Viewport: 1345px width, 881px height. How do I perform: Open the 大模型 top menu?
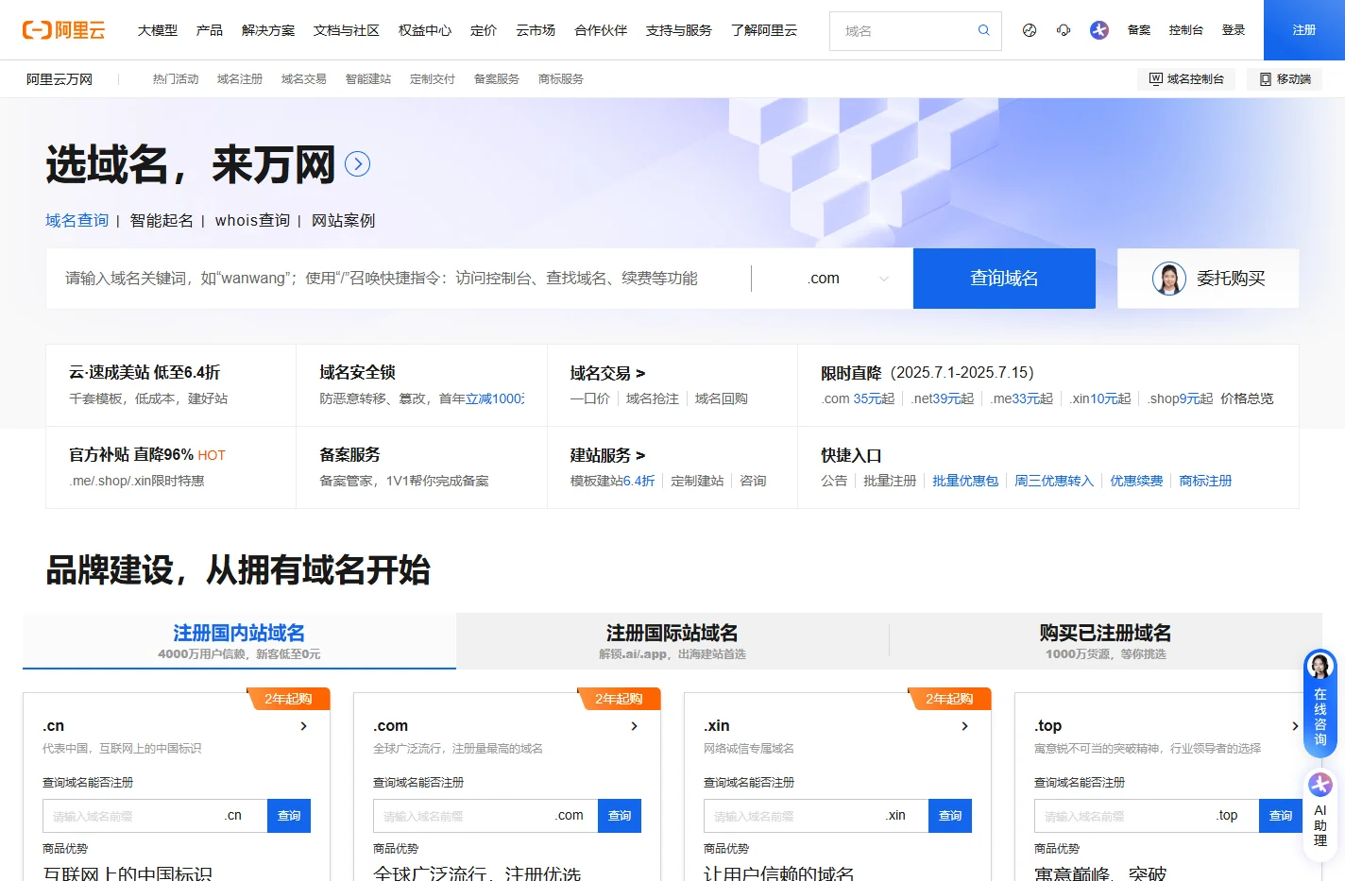point(158,30)
